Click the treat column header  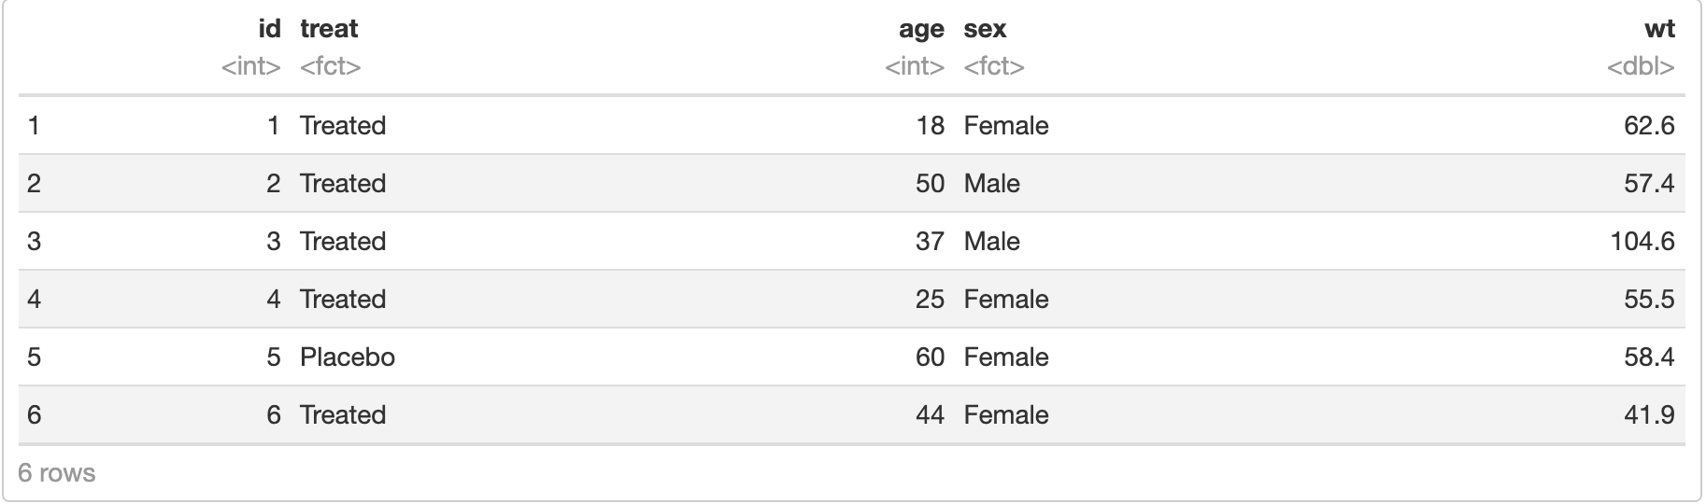coord(329,29)
